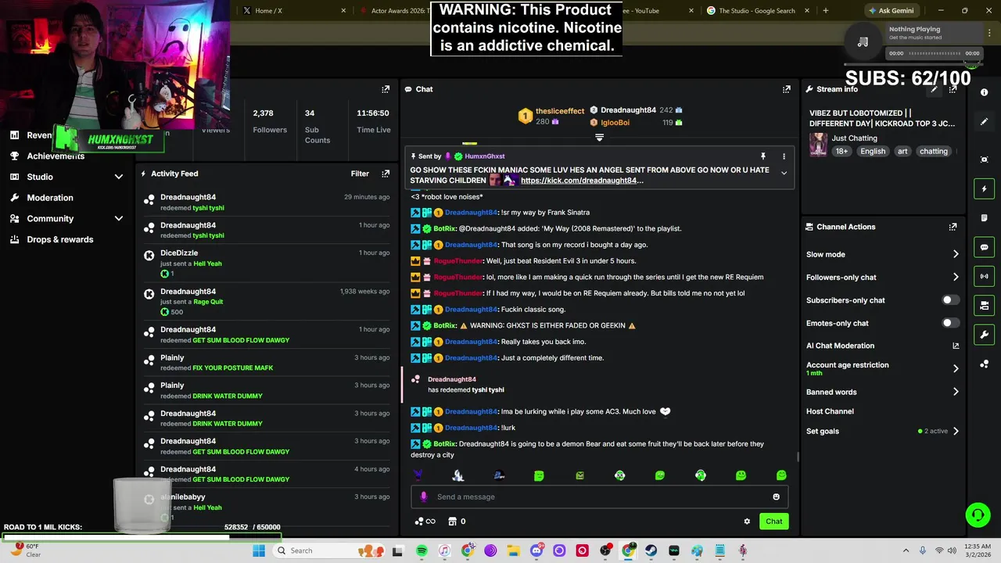1001x563 pixels.
Task: Expand Banned words settings
Action: click(x=956, y=392)
